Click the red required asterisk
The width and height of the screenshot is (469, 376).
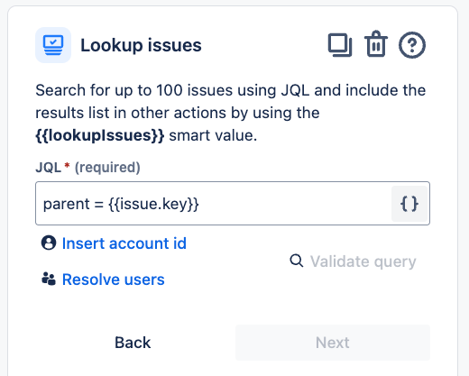[x=68, y=165]
